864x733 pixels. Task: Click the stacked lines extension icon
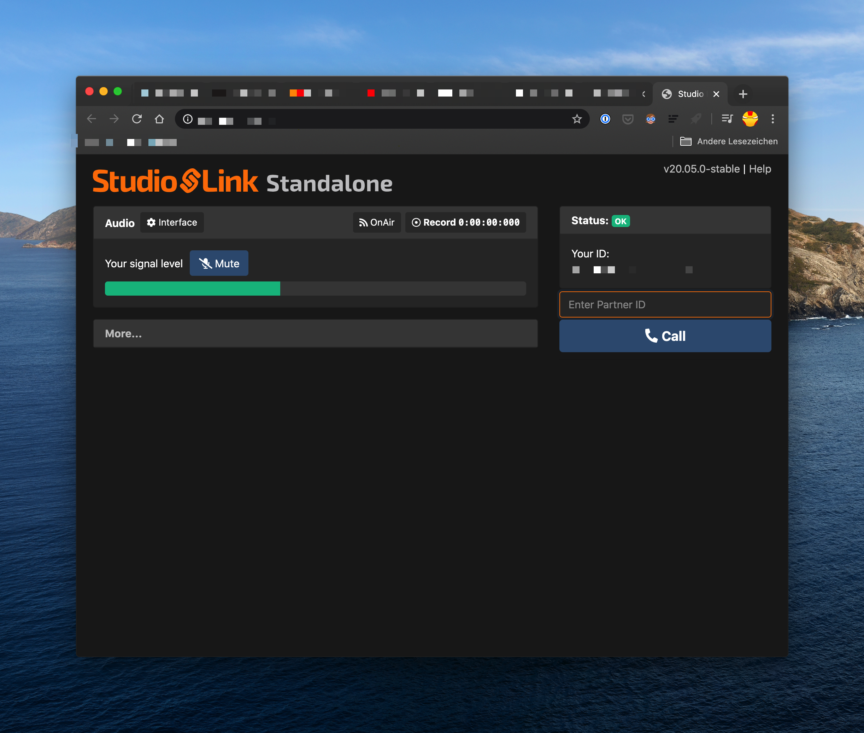673,119
